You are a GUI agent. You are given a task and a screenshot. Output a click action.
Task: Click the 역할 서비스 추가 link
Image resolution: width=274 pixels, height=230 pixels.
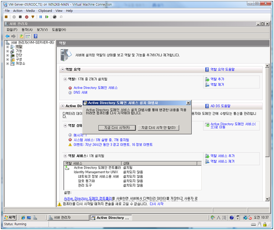pos(222,156)
